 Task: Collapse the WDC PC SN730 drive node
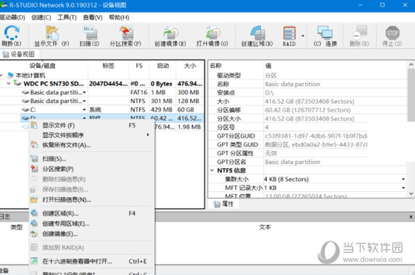click(x=9, y=84)
